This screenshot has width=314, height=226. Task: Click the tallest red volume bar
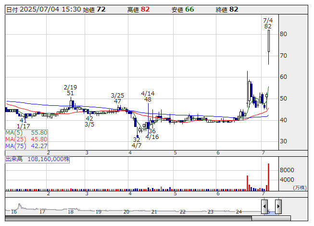click(268, 177)
